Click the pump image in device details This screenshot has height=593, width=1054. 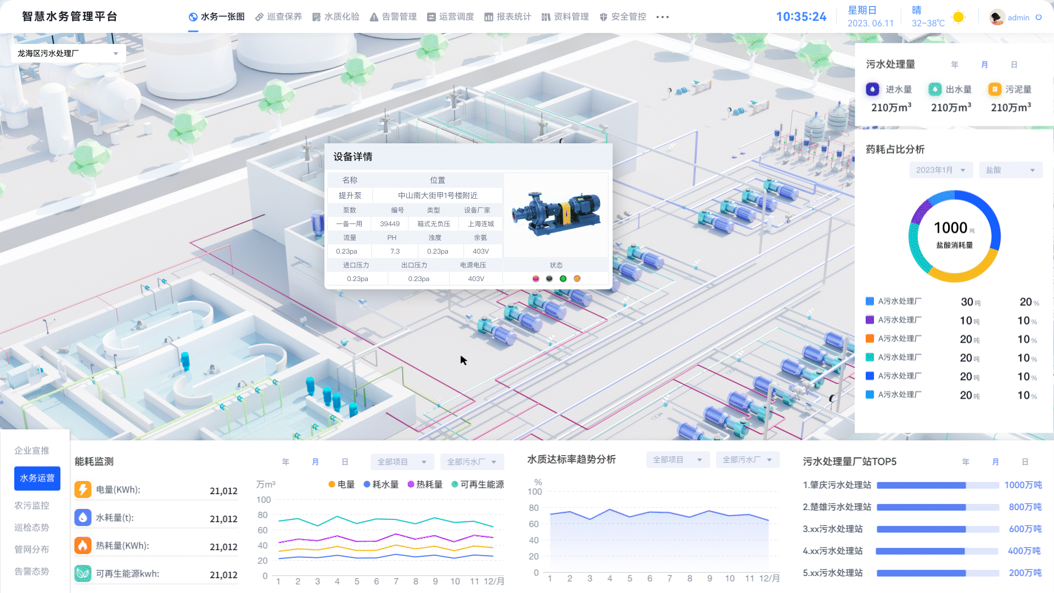click(556, 214)
